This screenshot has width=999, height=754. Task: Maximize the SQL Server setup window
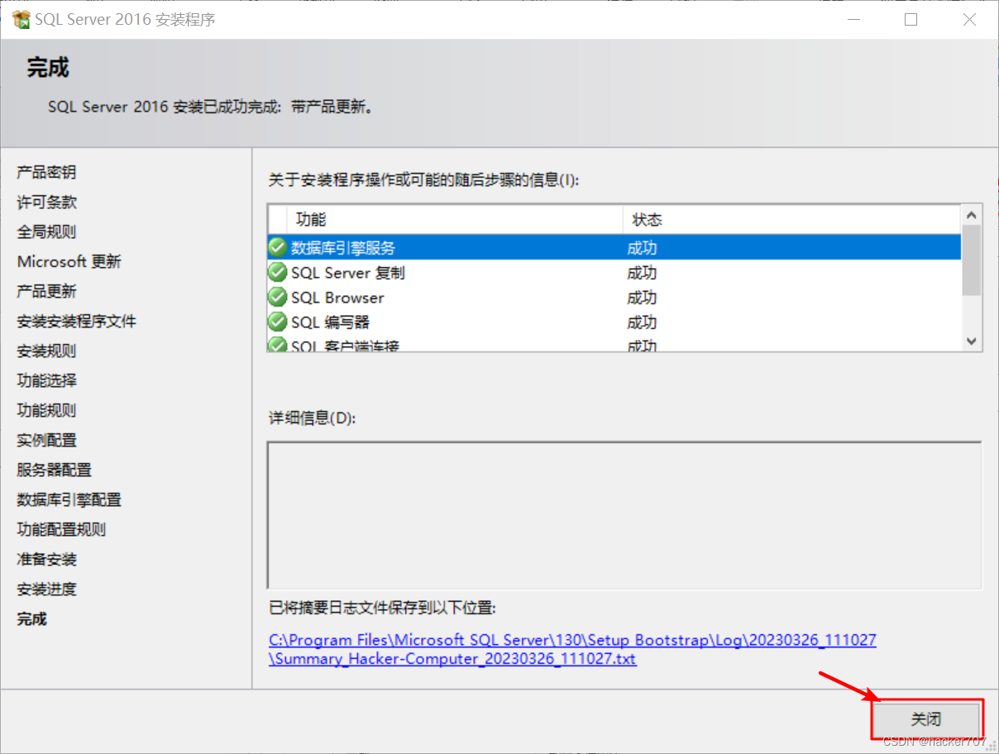point(911,20)
